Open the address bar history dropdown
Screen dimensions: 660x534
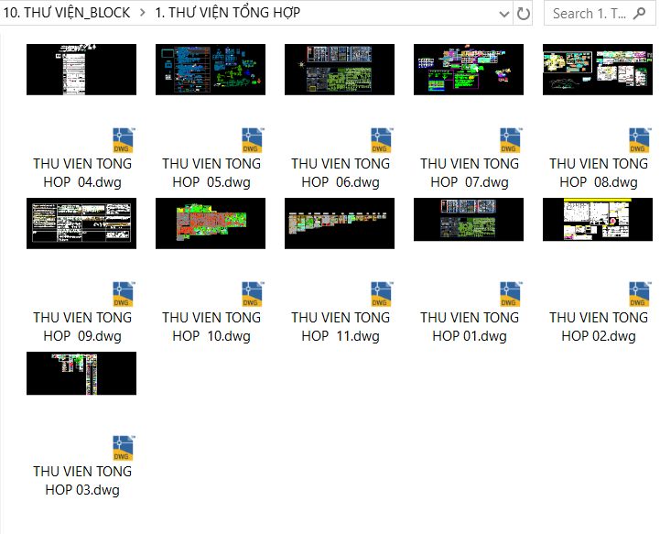tap(504, 14)
